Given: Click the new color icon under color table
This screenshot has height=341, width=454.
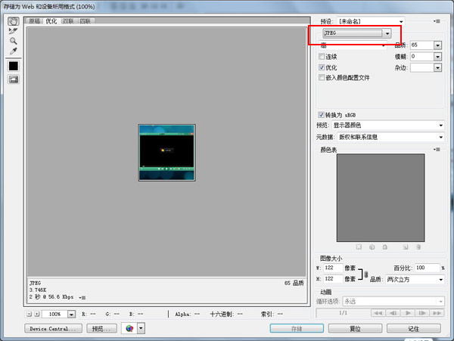Looking at the screenshot, I should [x=406, y=247].
